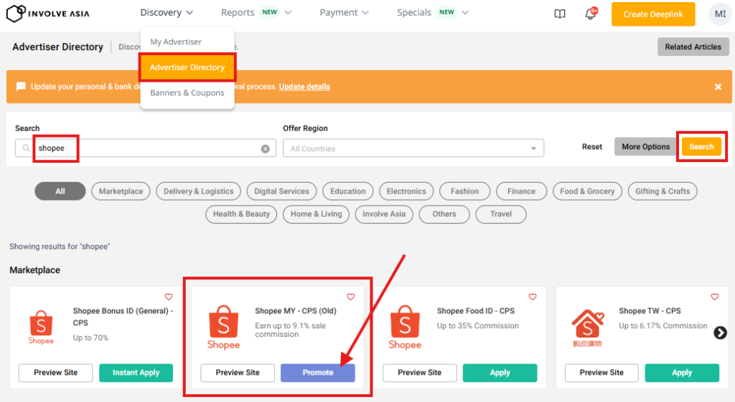This screenshot has width=735, height=402.
Task: Click Promote for Shopee MY - CPS
Action: coord(317,373)
